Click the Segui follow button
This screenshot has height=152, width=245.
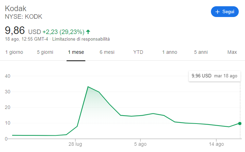click(x=225, y=12)
